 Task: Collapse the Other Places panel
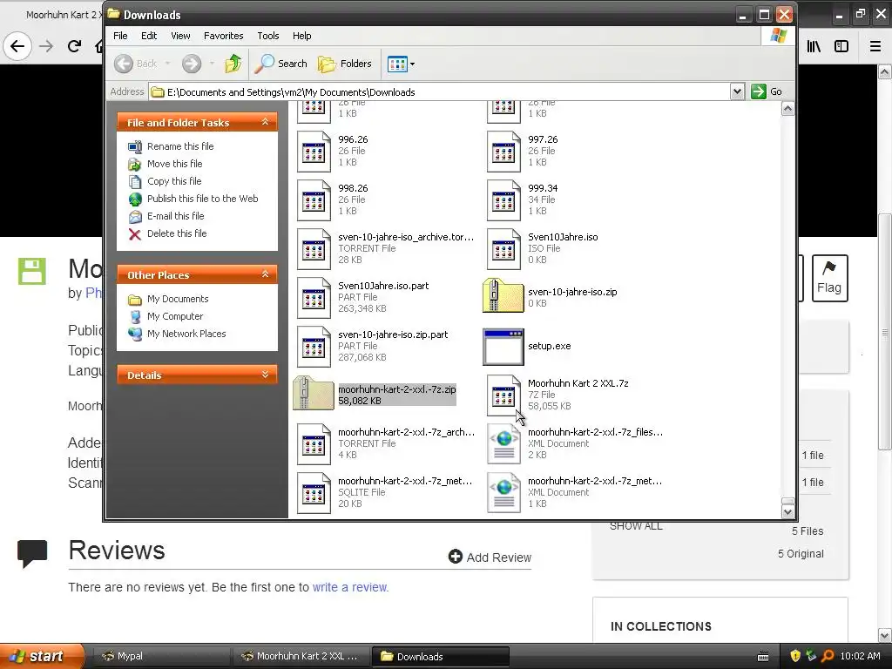coord(265,274)
